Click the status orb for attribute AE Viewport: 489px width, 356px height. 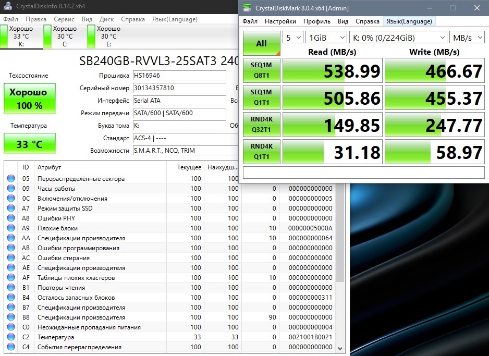tap(11, 267)
